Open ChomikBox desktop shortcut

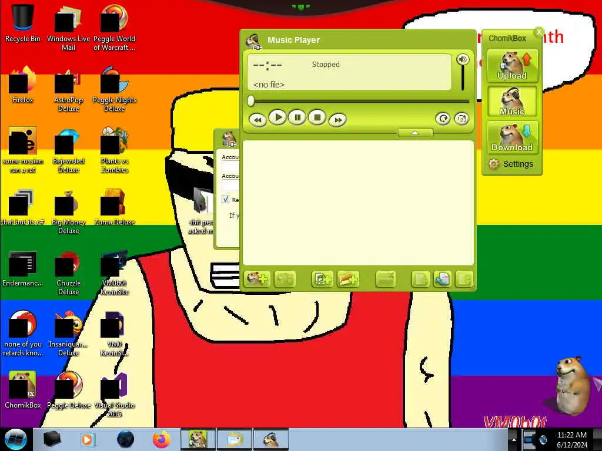(x=23, y=391)
